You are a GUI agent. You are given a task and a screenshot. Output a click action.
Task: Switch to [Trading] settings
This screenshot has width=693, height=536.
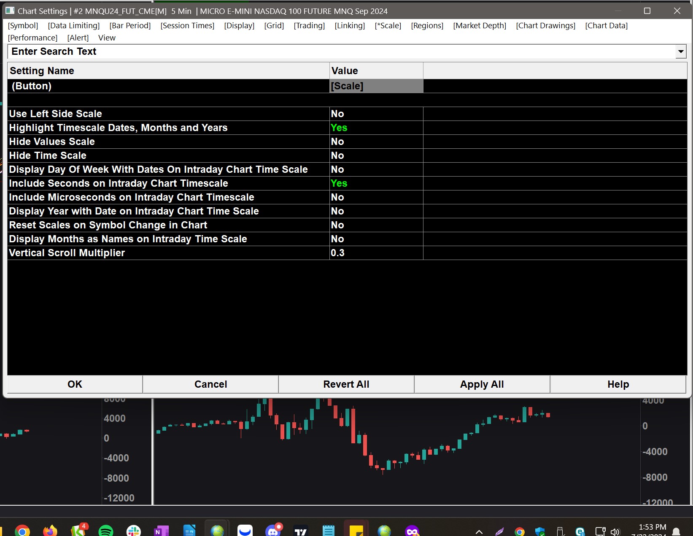pyautogui.click(x=309, y=26)
